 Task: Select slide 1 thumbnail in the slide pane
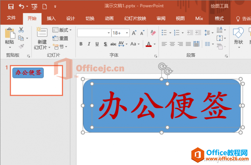click(37, 80)
